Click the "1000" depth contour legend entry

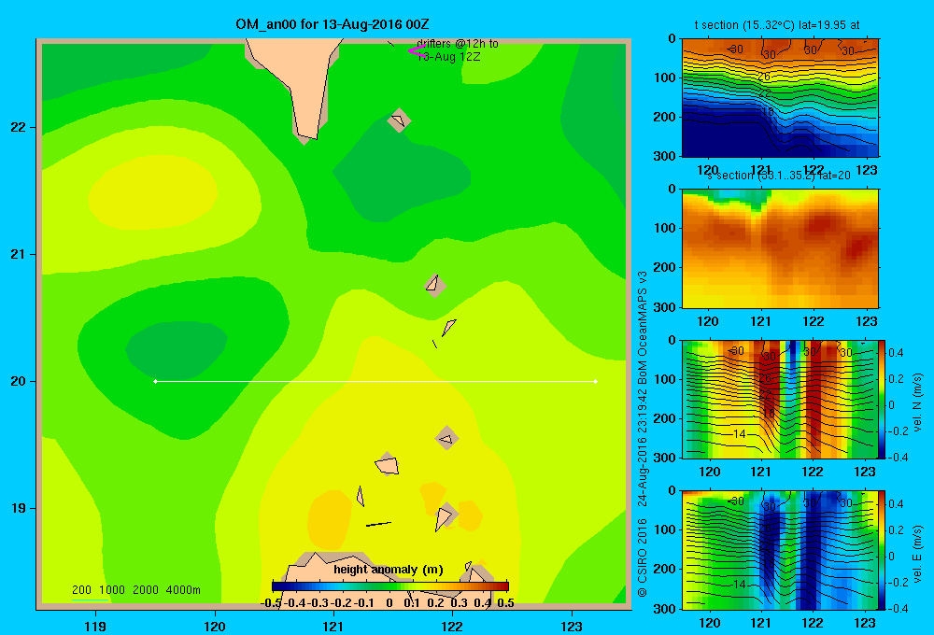pos(112,590)
